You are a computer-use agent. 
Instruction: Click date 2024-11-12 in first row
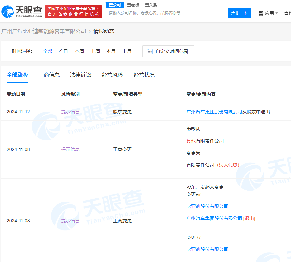pyautogui.click(x=18, y=112)
